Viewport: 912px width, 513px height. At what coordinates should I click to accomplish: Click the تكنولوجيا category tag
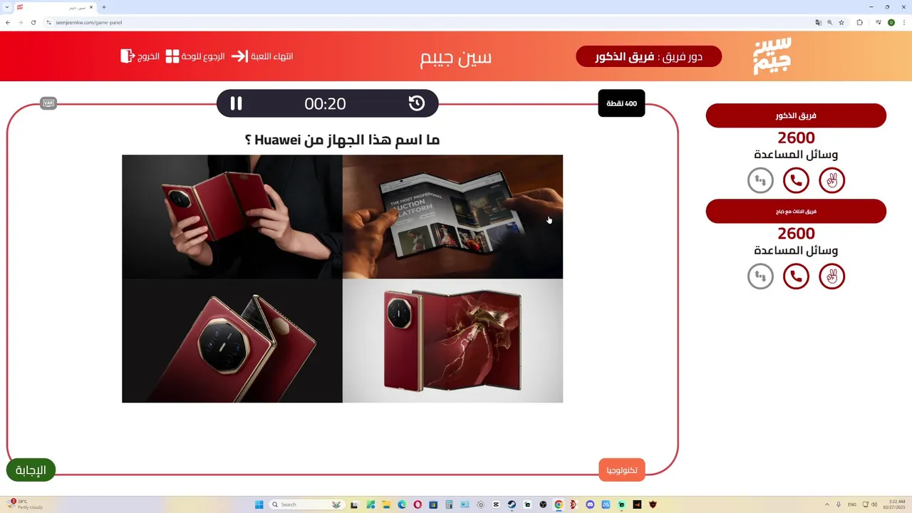click(x=621, y=470)
